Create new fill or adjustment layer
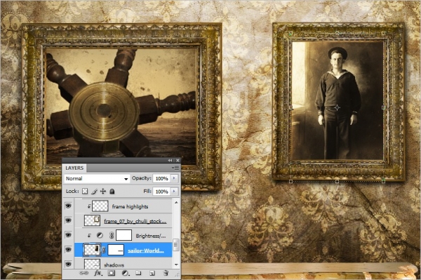The height and width of the screenshot is (280, 421). point(125,273)
